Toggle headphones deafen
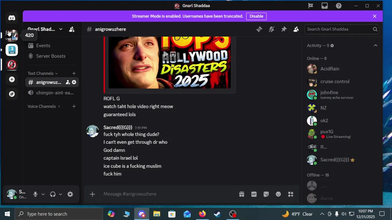Viewport: 392px width, 220px height. pyautogui.click(x=53, y=194)
